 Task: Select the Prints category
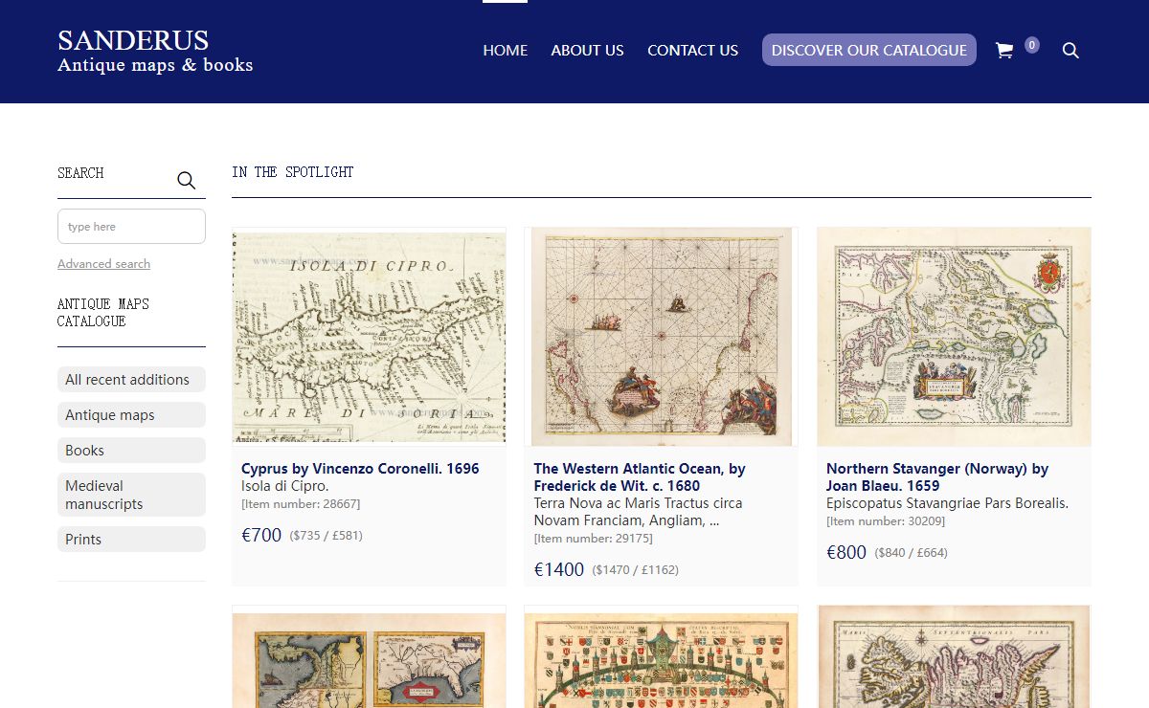(x=131, y=540)
